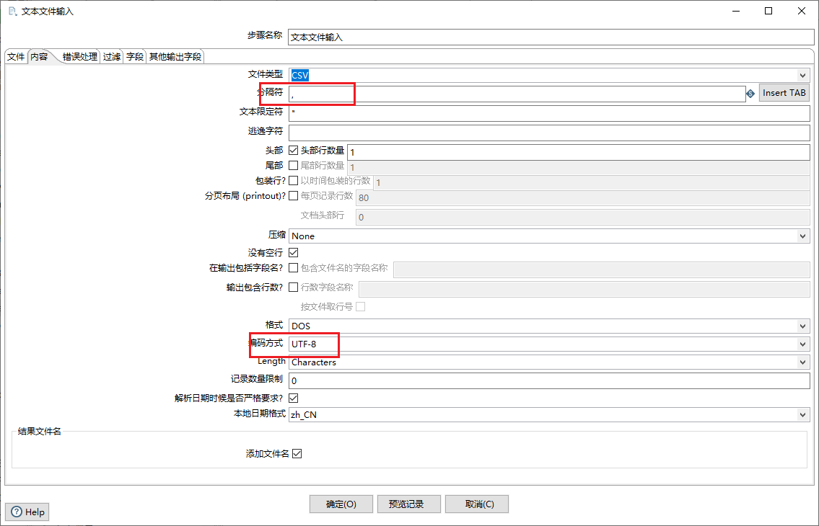Toggle the 头部 header checkbox
This screenshot has width=819, height=526.
294,151
